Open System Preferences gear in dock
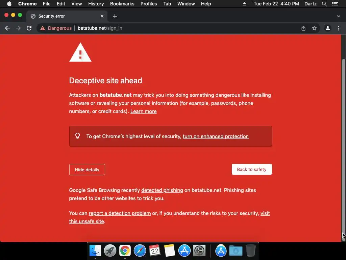Image resolution: width=346 pixels, height=260 pixels. [x=199, y=251]
